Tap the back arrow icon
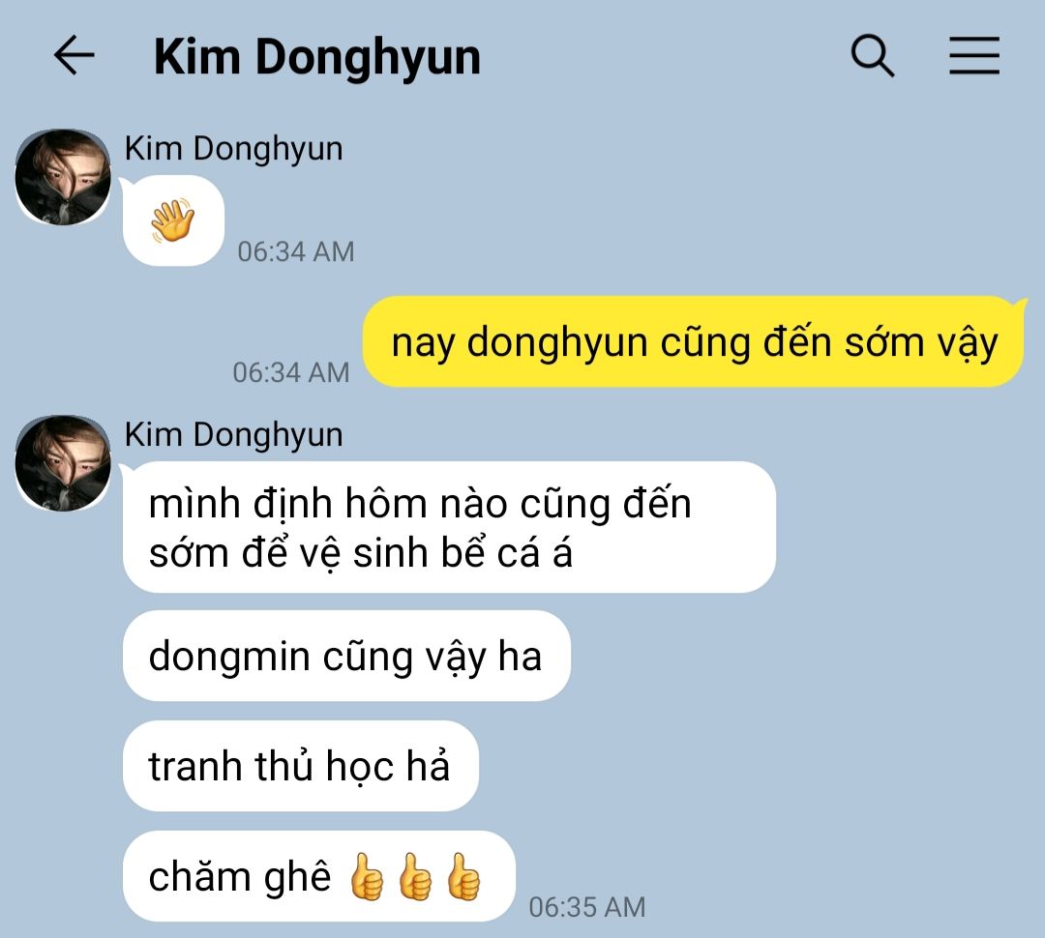The width and height of the screenshot is (1045, 938). (x=74, y=54)
